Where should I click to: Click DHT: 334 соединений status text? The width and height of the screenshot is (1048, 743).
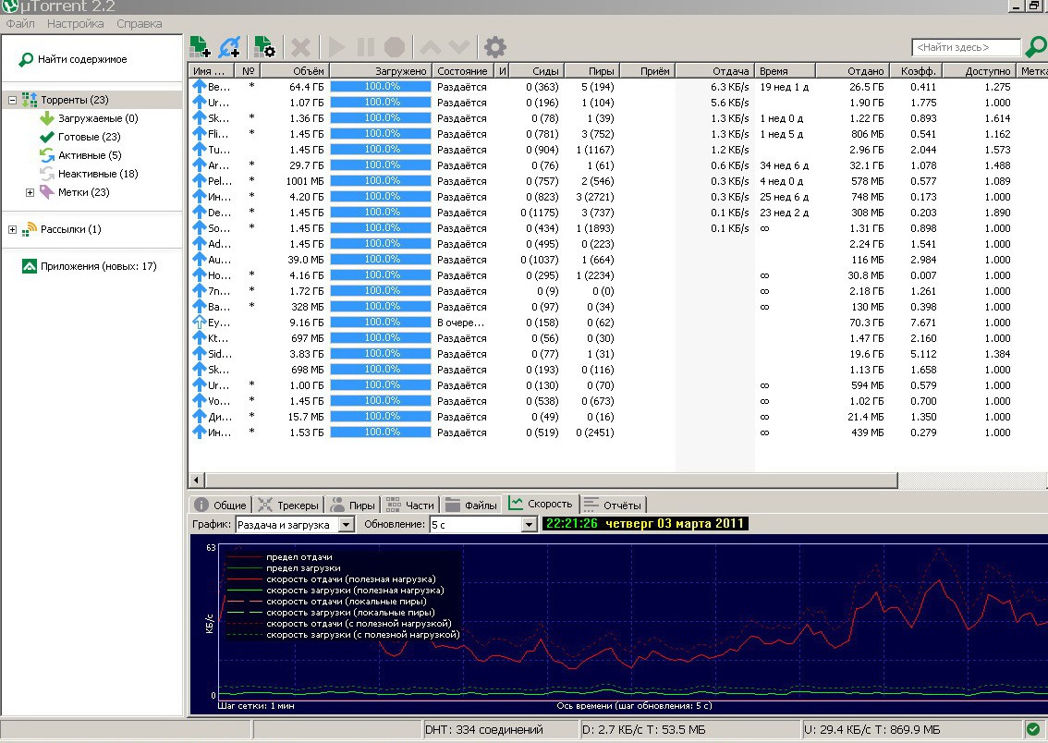click(x=484, y=730)
